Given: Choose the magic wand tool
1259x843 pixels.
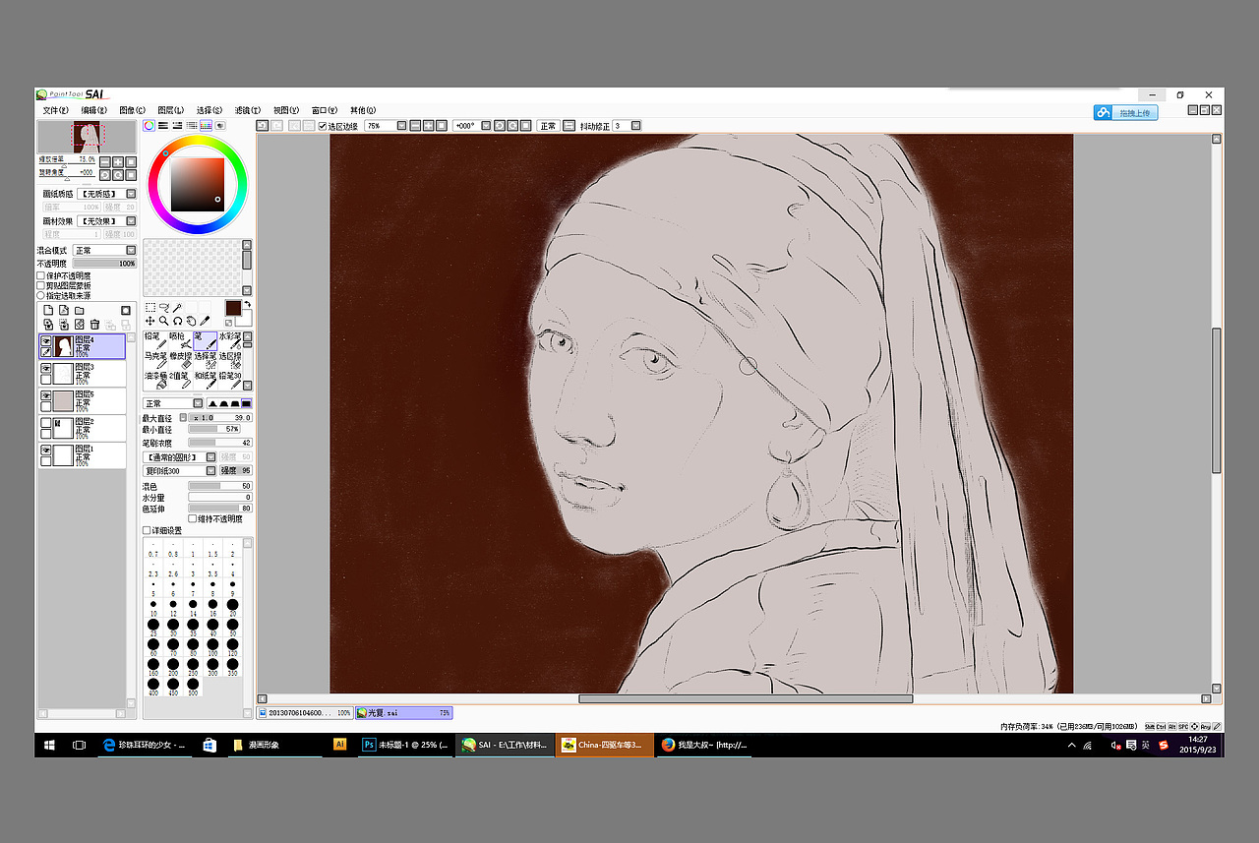Looking at the screenshot, I should pyautogui.click(x=178, y=308).
